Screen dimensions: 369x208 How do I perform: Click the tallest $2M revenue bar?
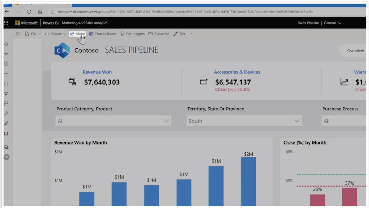[x=249, y=182]
